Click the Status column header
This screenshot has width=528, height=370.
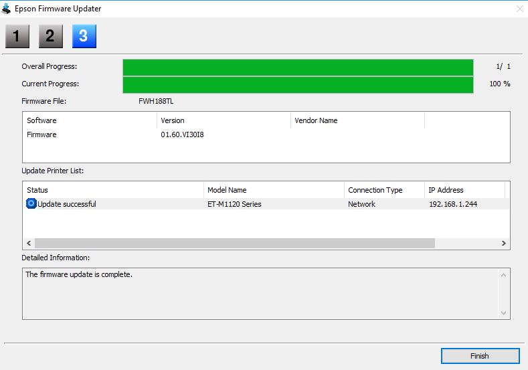pos(113,190)
